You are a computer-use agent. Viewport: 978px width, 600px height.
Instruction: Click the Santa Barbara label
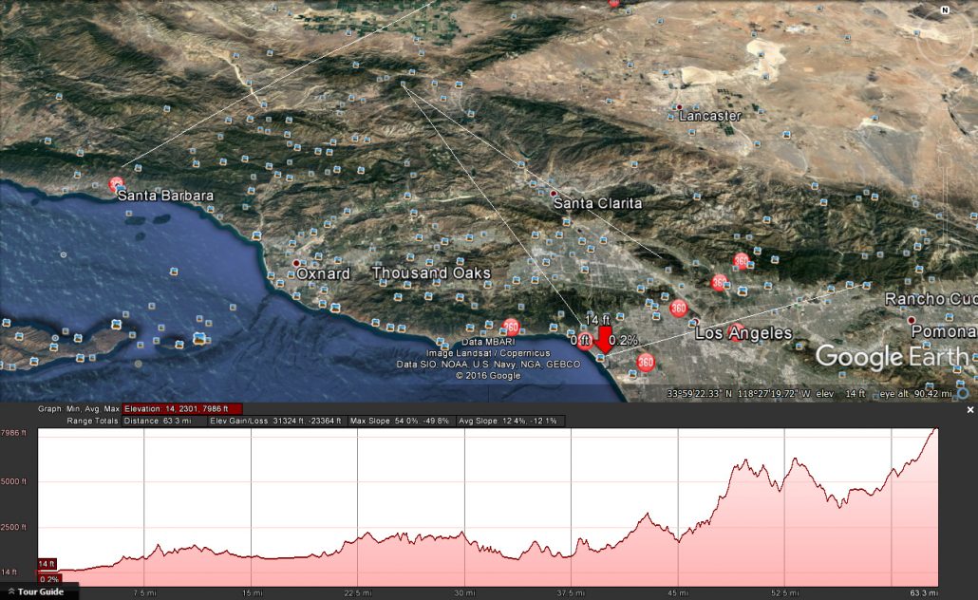click(165, 196)
